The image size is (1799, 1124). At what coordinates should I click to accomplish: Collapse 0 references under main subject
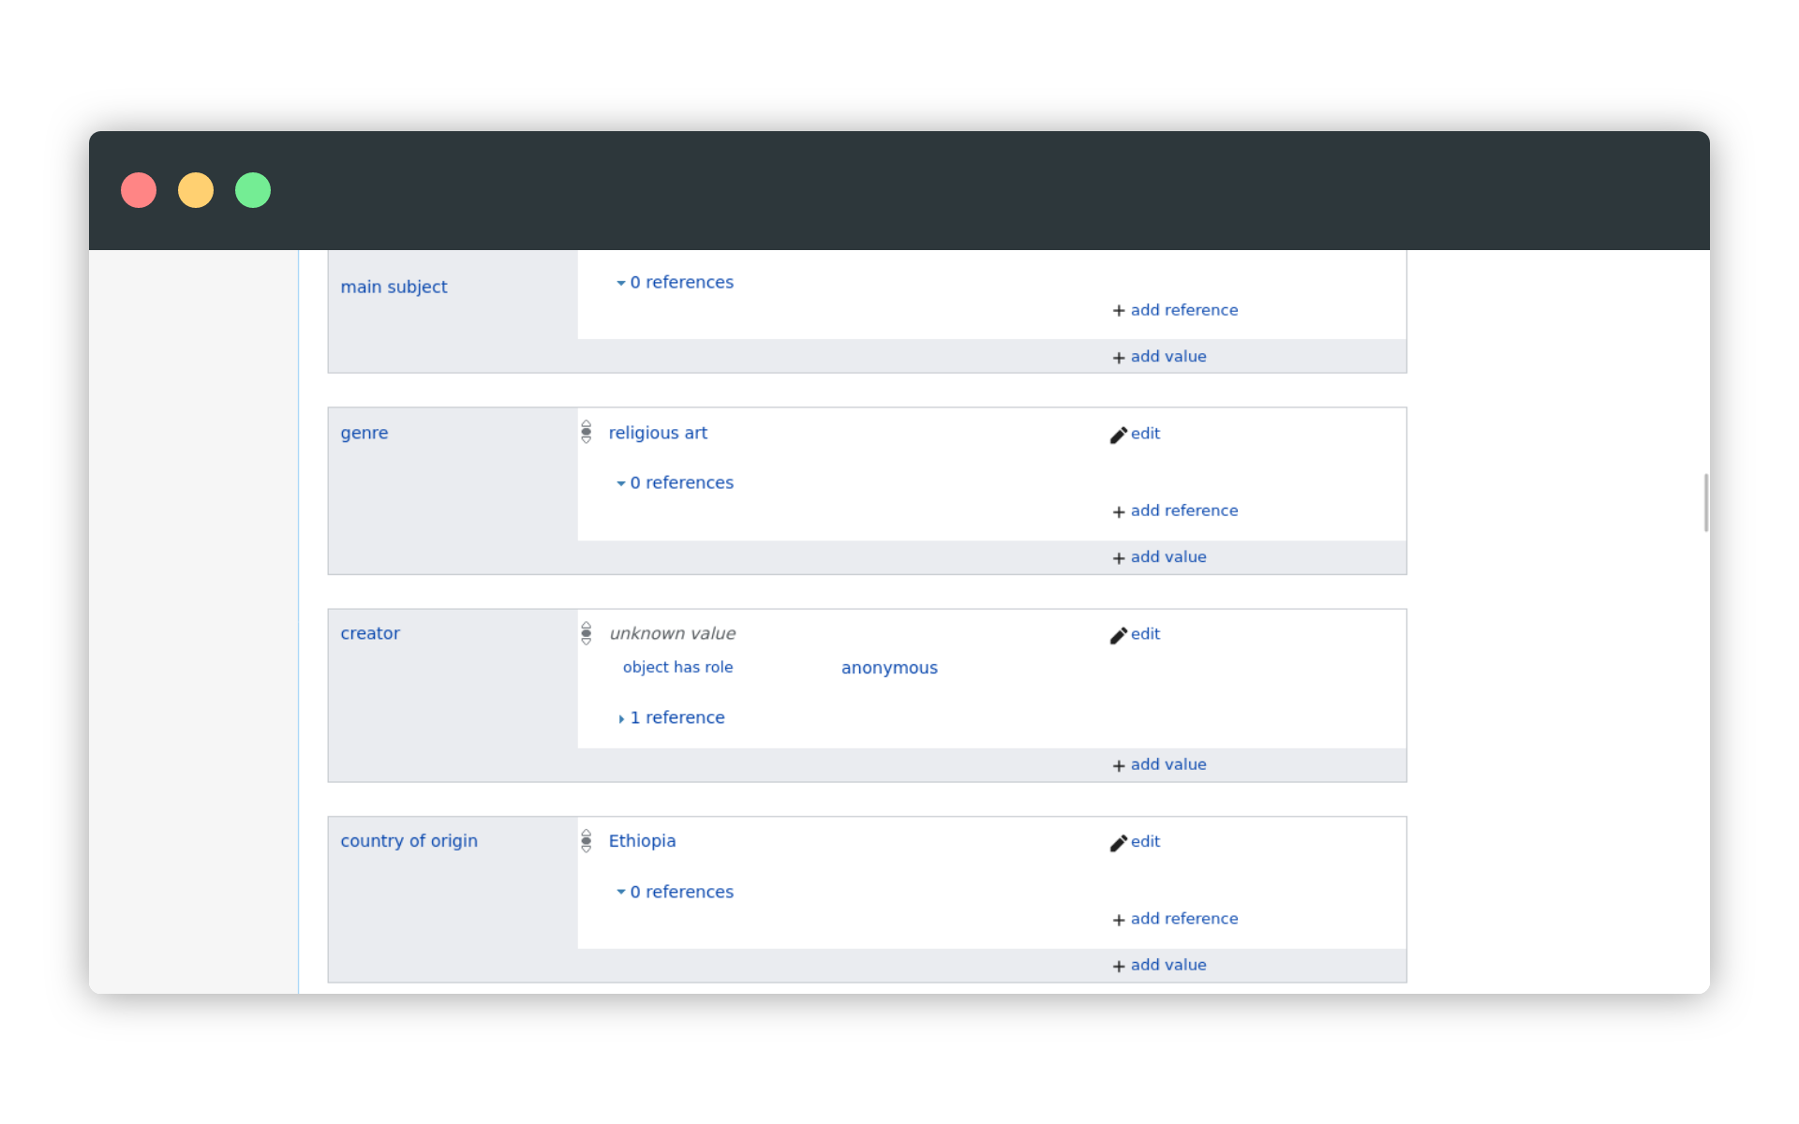coord(675,282)
